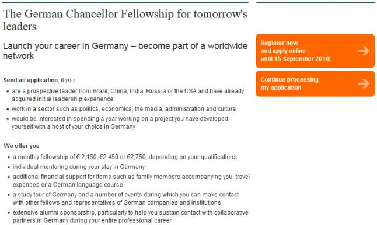Click the bold 'Send an application' text
Image resolution: width=377 pixels, height=225 pixels.
point(30,80)
